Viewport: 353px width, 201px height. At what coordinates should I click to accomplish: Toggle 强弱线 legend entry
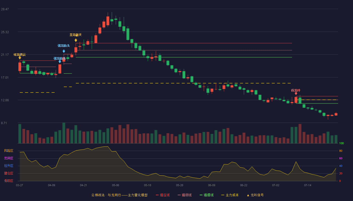[x=185, y=195]
